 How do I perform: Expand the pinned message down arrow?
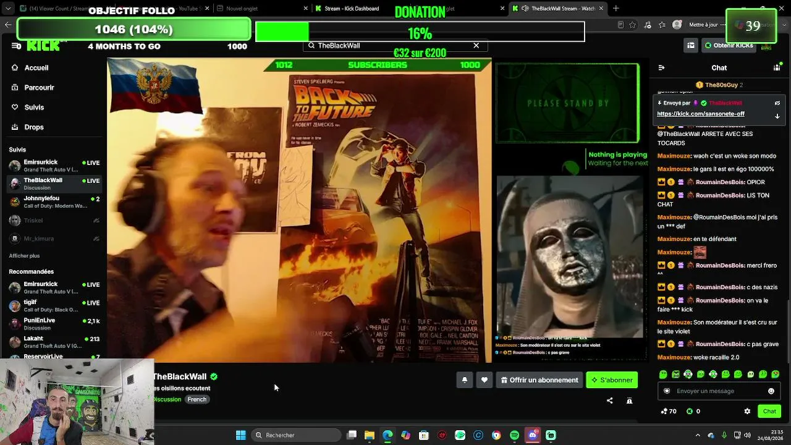point(777,116)
